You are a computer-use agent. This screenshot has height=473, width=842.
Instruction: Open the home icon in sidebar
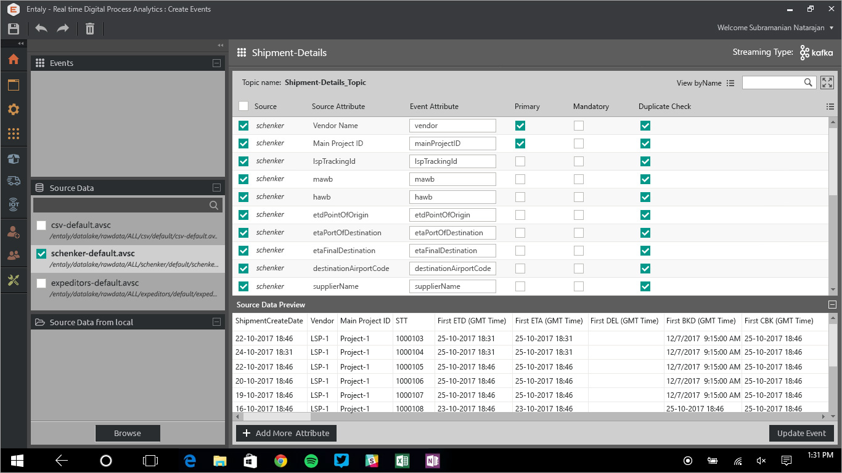point(14,59)
